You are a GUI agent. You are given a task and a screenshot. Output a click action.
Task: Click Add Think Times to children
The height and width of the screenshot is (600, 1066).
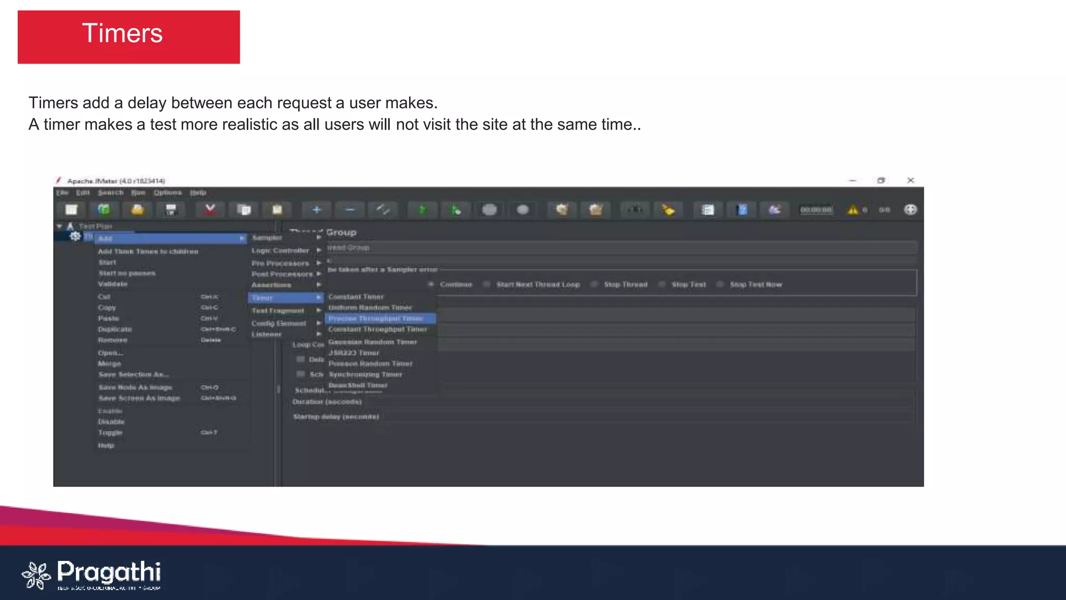(x=171, y=252)
